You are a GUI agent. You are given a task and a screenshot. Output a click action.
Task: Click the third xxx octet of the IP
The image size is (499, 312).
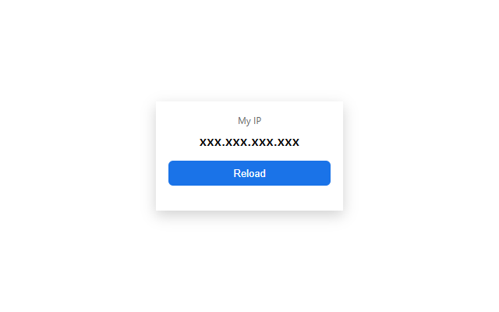(x=262, y=142)
